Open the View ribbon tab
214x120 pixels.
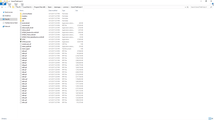[22, 4]
